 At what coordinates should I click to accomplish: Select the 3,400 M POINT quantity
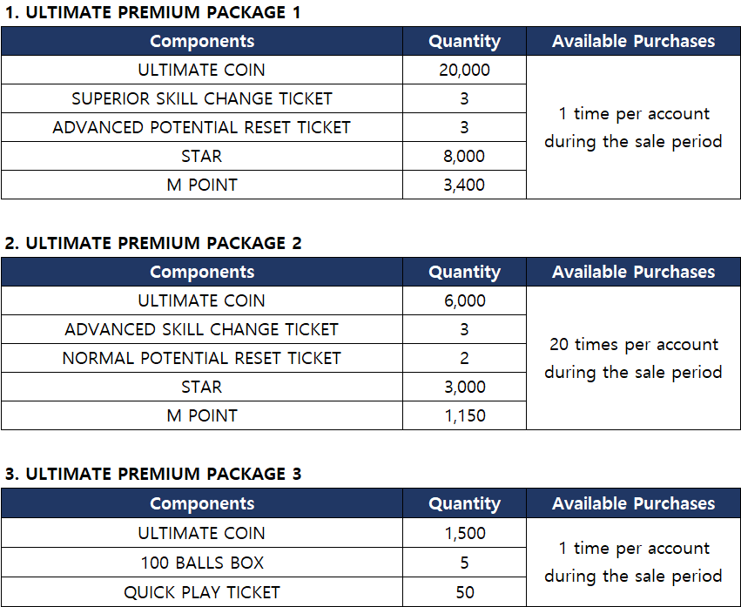pyautogui.click(x=464, y=185)
